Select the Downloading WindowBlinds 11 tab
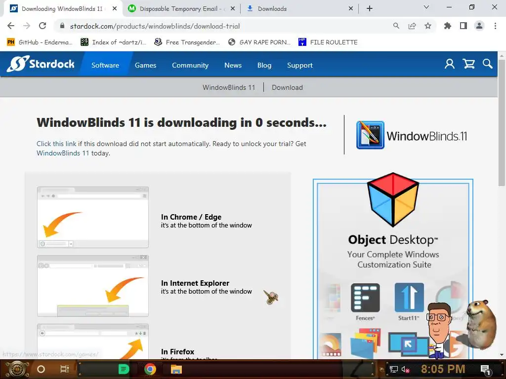 pyautogui.click(x=63, y=9)
